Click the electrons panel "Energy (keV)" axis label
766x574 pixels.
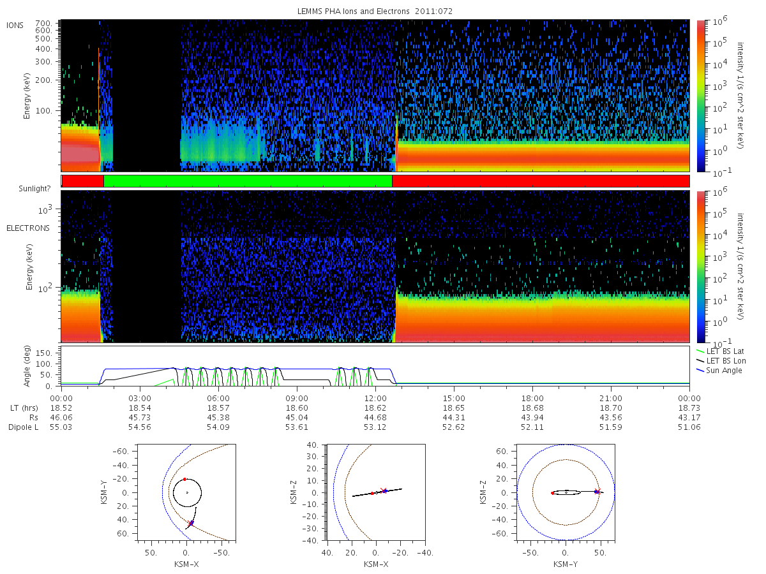click(x=29, y=266)
